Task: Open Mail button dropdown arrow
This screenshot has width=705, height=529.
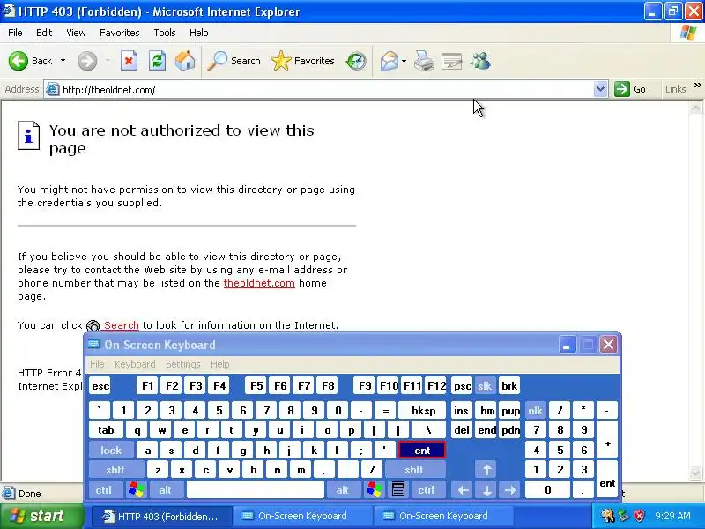Action: [x=404, y=61]
